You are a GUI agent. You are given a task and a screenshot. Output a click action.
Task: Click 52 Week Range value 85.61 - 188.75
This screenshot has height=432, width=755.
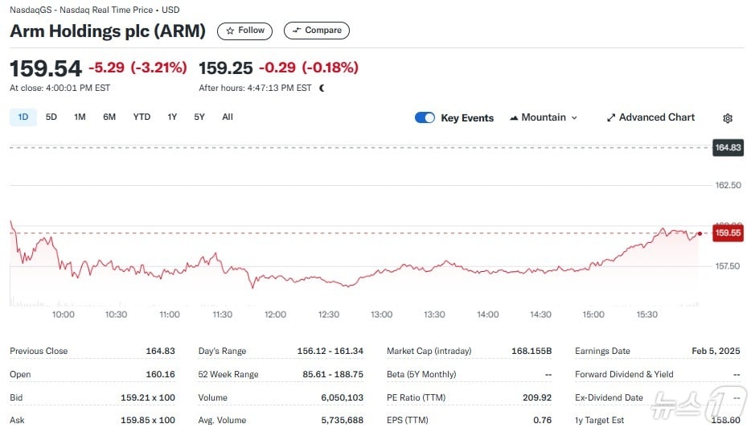point(333,374)
